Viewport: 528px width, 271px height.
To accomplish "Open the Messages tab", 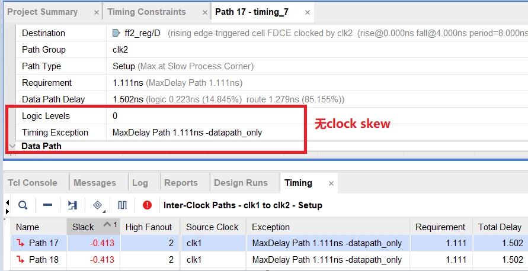I will click(95, 183).
